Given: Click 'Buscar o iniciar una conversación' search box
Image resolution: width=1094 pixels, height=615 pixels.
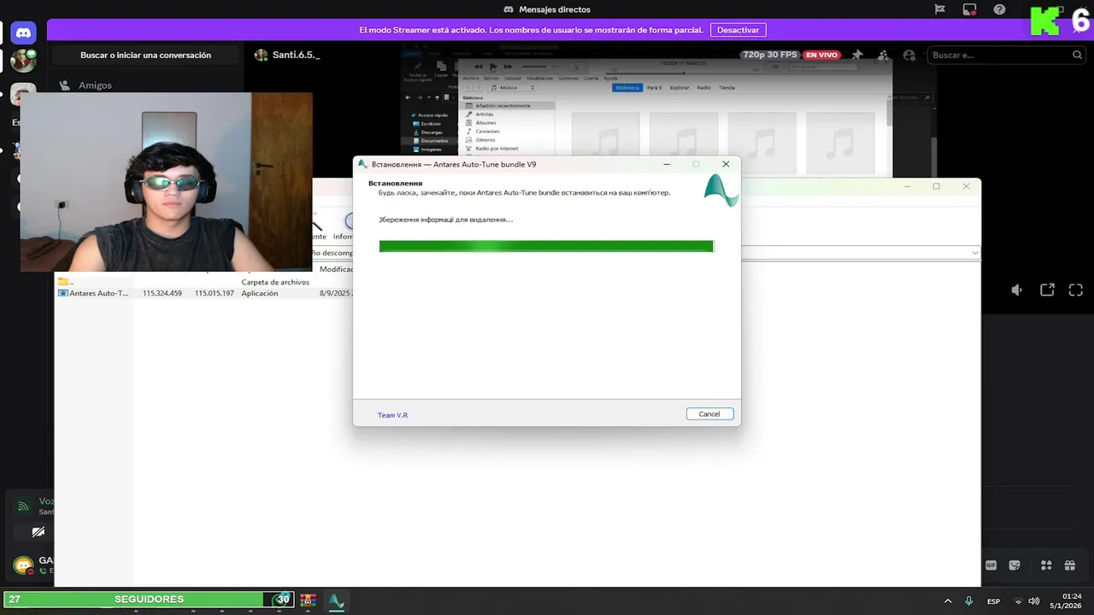Looking at the screenshot, I should 145,56.
